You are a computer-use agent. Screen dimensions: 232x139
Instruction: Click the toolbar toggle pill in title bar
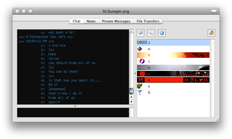(214, 11)
